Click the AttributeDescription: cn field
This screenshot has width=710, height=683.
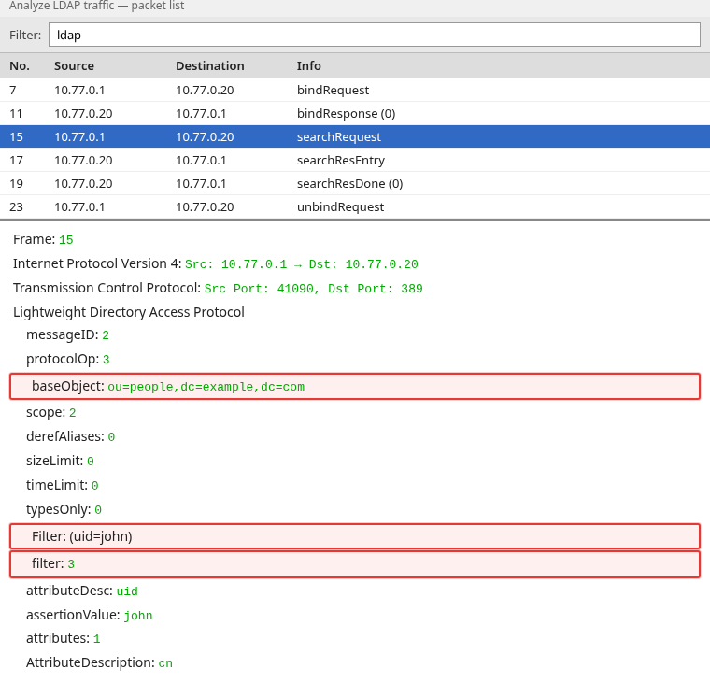point(99,662)
